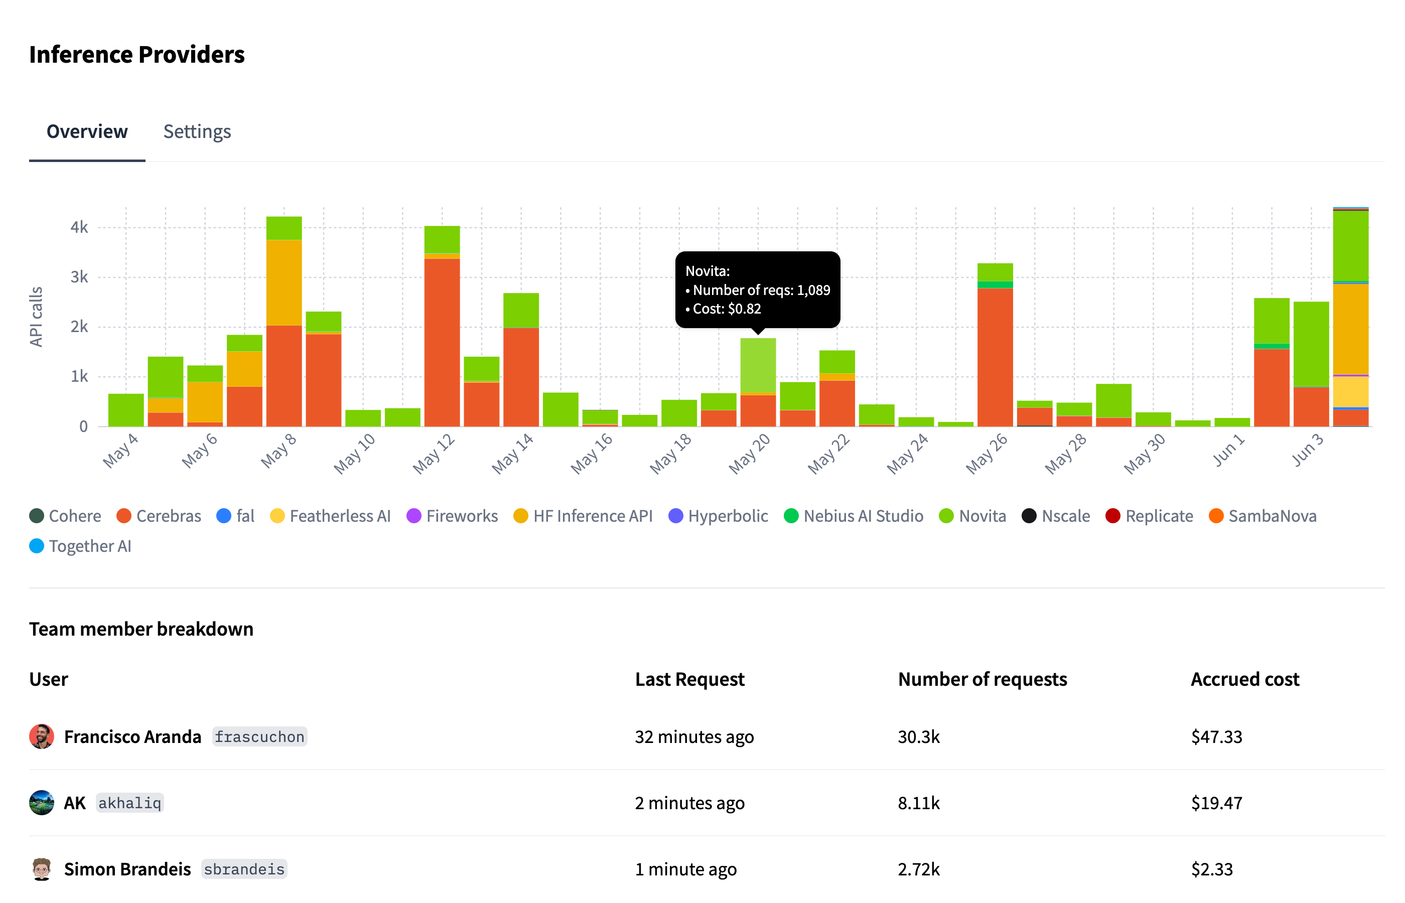Click the highlighted May 20 Novita bar

point(758,365)
